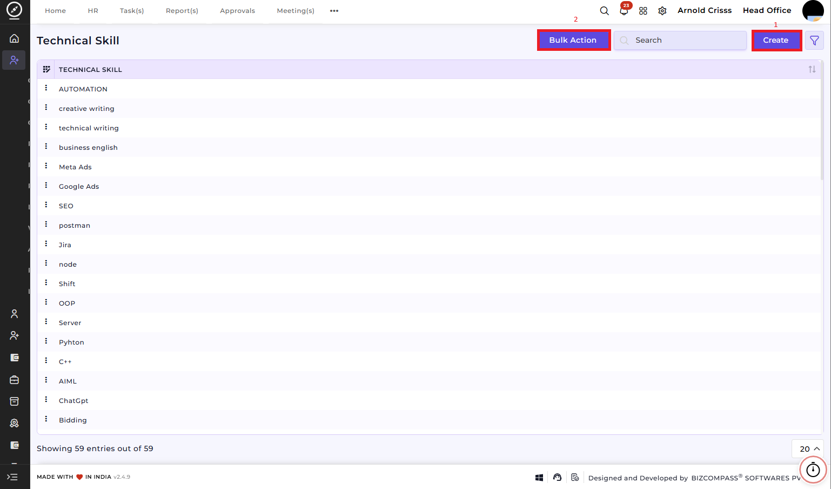Open the three-dot menu for Pyhton
The height and width of the screenshot is (489, 831).
click(46, 341)
